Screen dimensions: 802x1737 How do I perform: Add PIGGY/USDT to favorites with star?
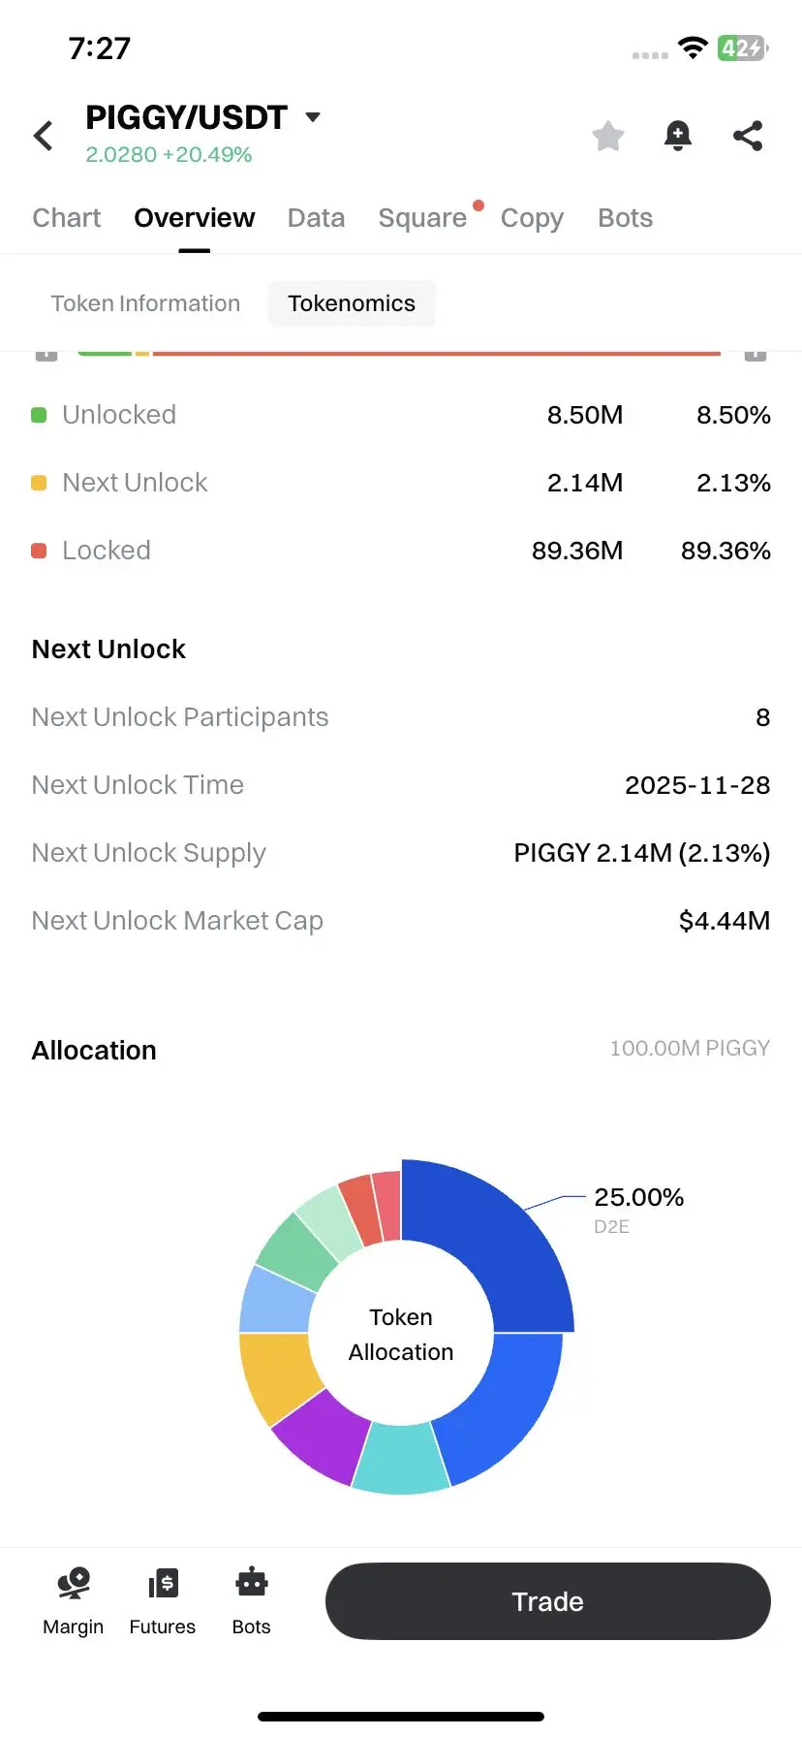click(608, 136)
